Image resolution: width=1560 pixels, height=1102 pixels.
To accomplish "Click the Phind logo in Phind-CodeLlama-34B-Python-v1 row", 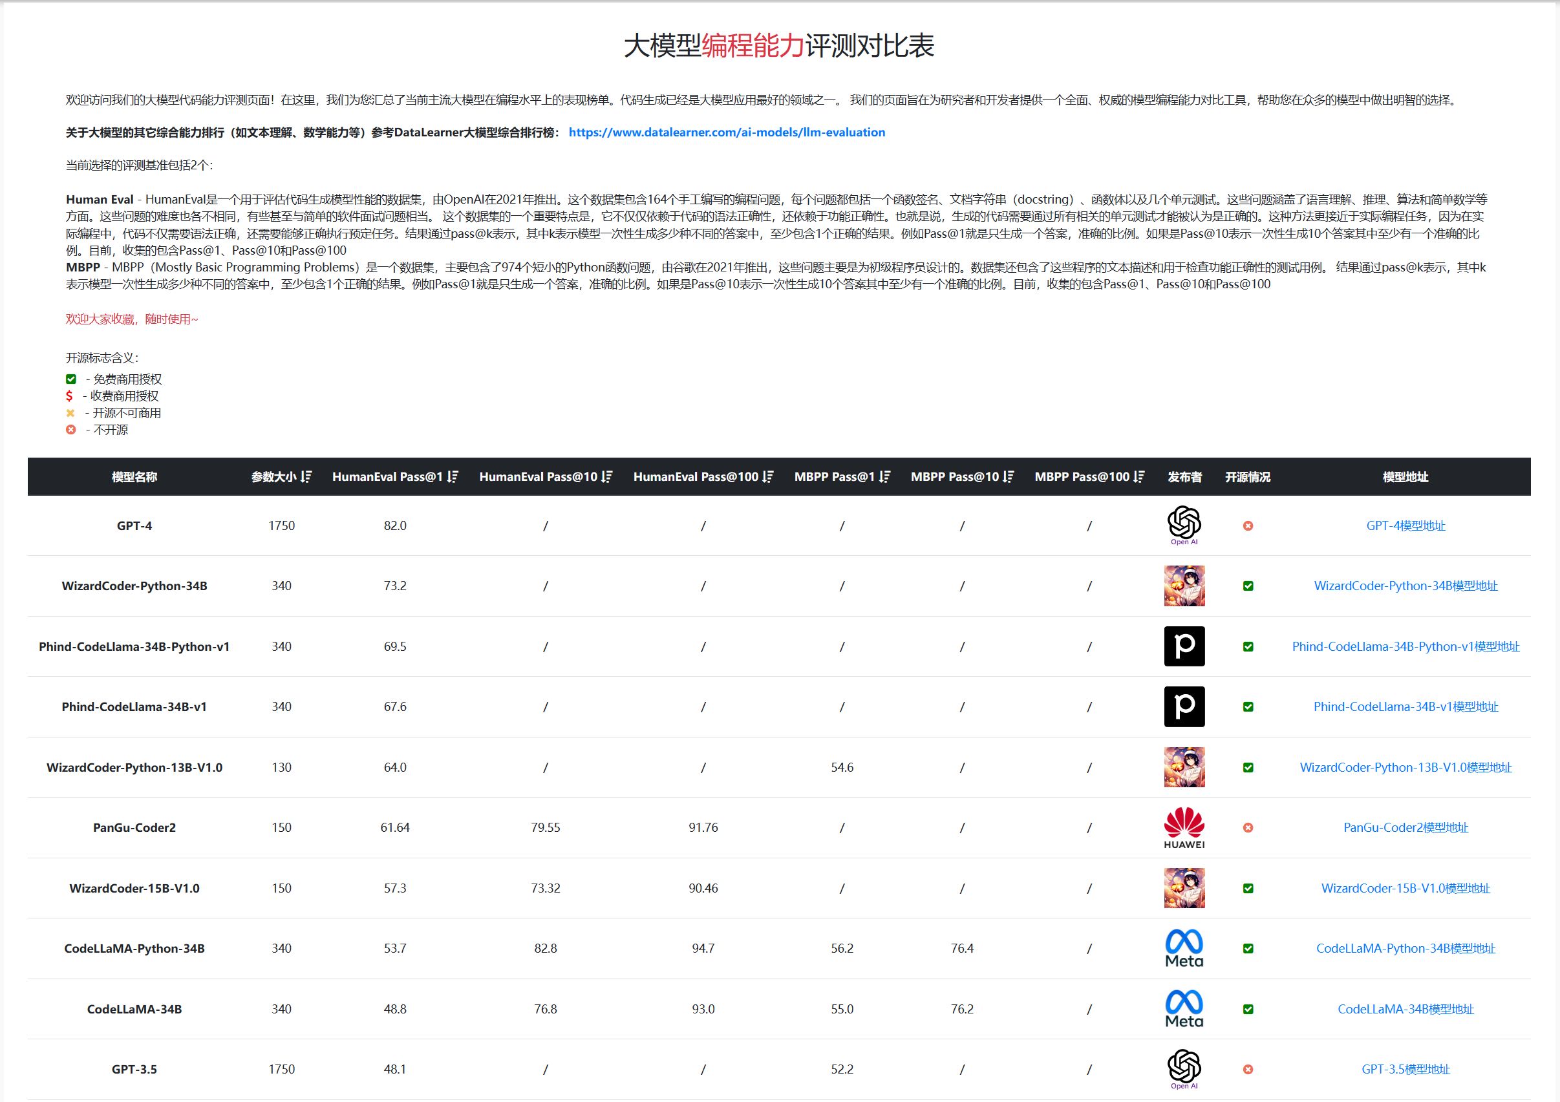I will coord(1184,646).
